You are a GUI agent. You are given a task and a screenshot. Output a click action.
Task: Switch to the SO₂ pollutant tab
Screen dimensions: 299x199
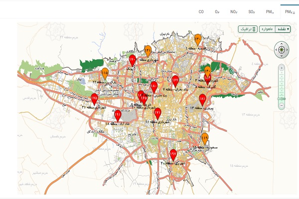coord(252,12)
